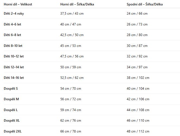Select the '48 cm / 112 cm' bottom measurement
Viewport: 180px width, 136px height.
(x=138, y=131)
